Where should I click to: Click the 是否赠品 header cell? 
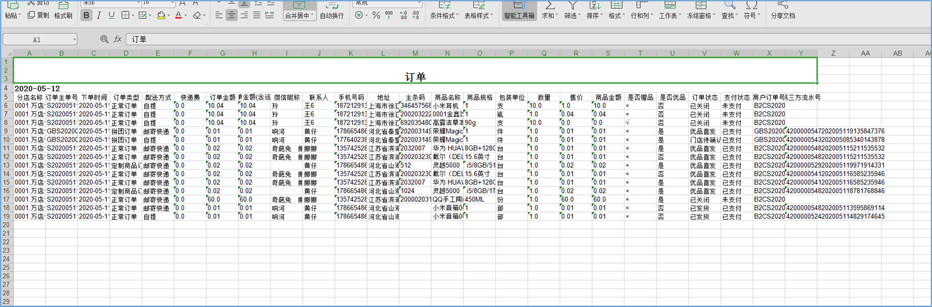640,97
